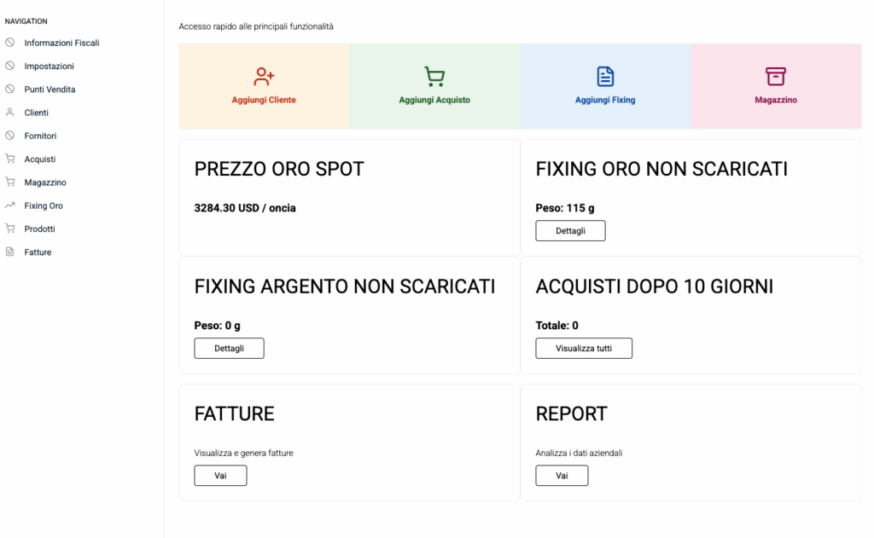Click the Clienti person icon in sidebar
Screen dimensions: 874x538
[x=10, y=113]
